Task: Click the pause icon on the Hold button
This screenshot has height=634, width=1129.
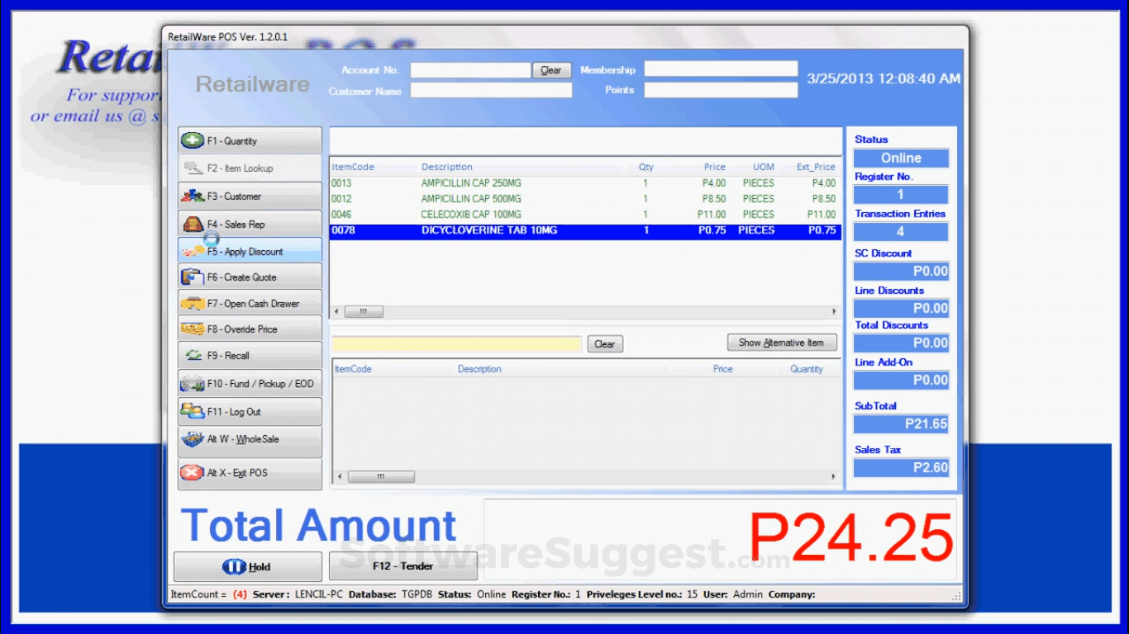Action: (x=235, y=567)
